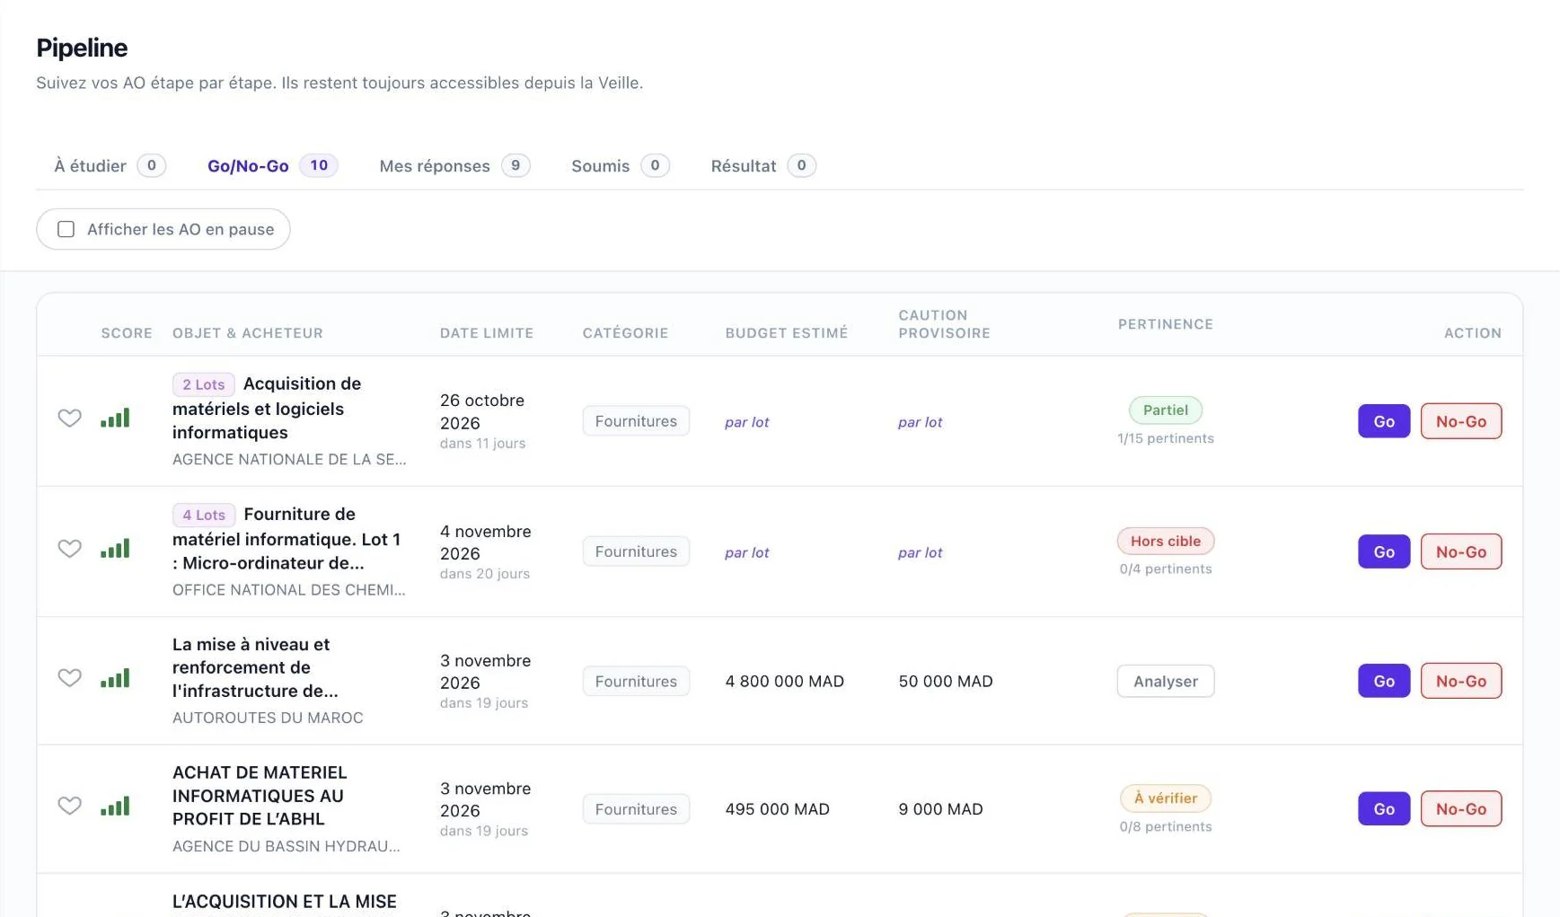Click score bars icon of Agence du Bassin Hydrau row

[115, 805]
